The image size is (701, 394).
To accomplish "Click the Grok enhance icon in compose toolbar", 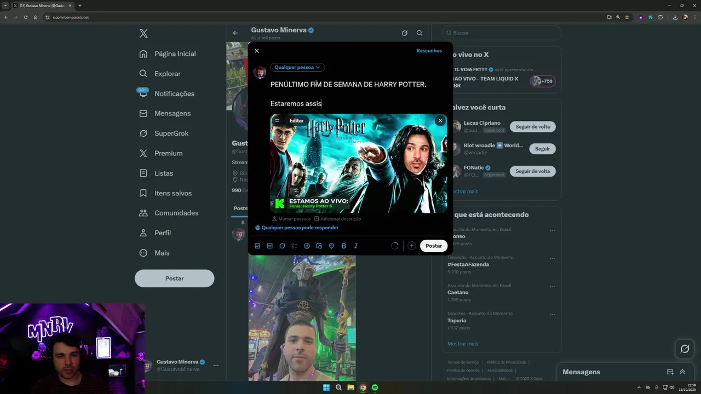I will click(x=282, y=246).
